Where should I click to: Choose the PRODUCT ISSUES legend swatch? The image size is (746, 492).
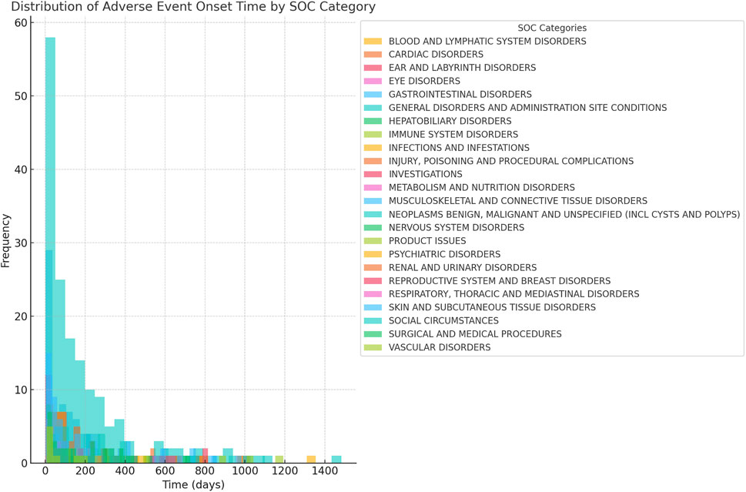[373, 241]
